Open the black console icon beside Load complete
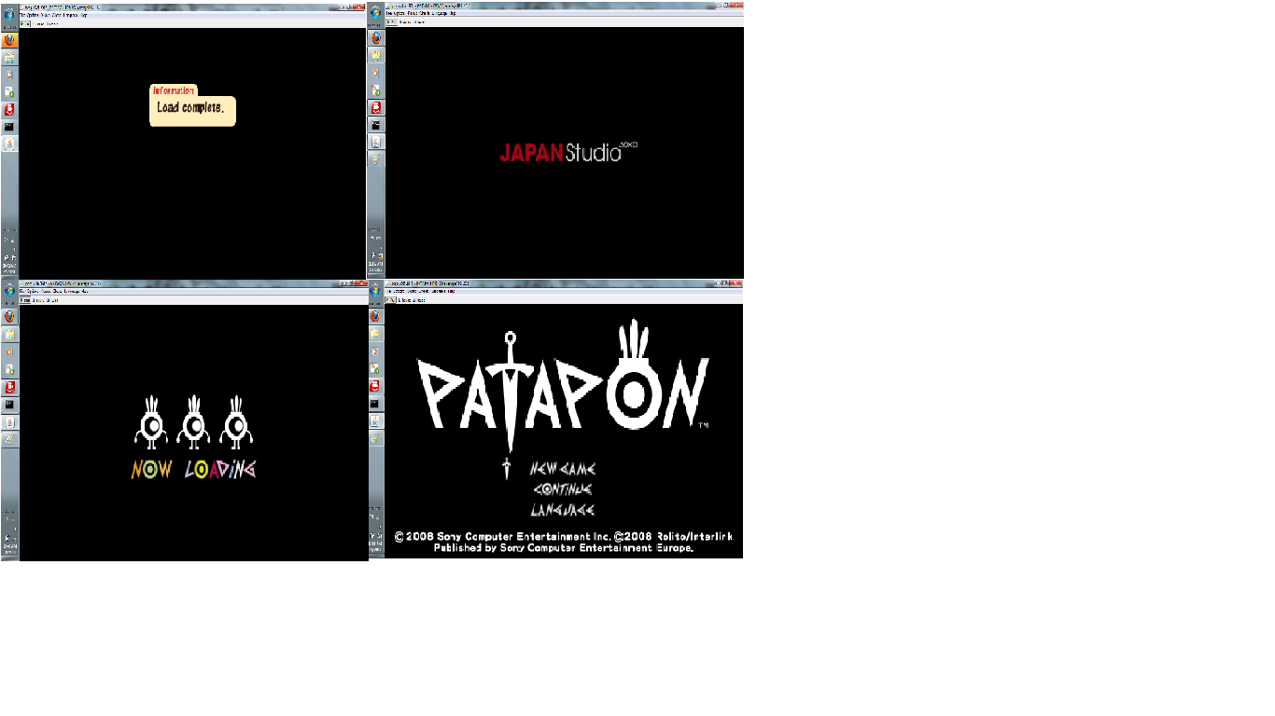Screen dimensions: 1275x716 pos(9,126)
